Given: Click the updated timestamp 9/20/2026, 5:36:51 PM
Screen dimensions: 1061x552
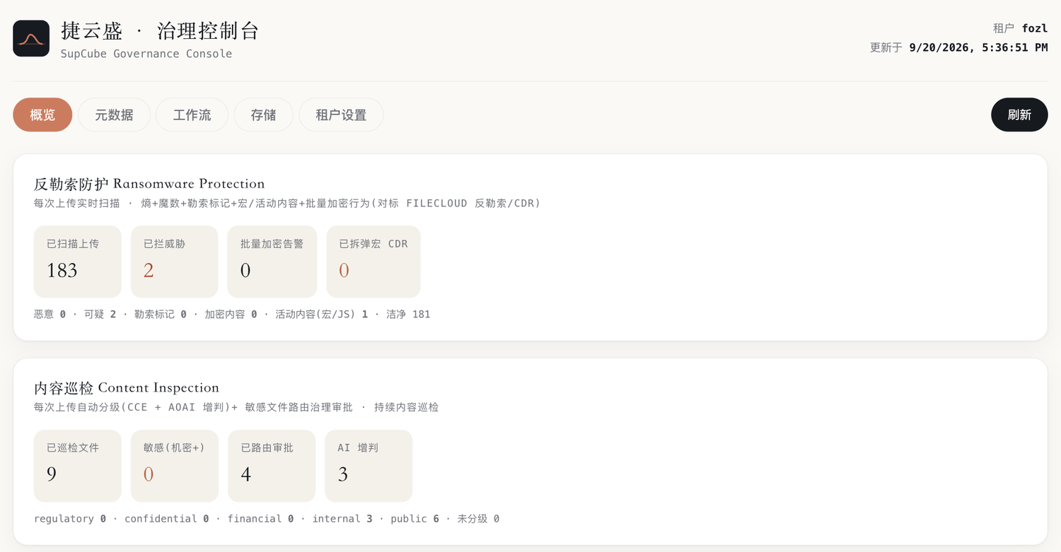Looking at the screenshot, I should (x=978, y=47).
